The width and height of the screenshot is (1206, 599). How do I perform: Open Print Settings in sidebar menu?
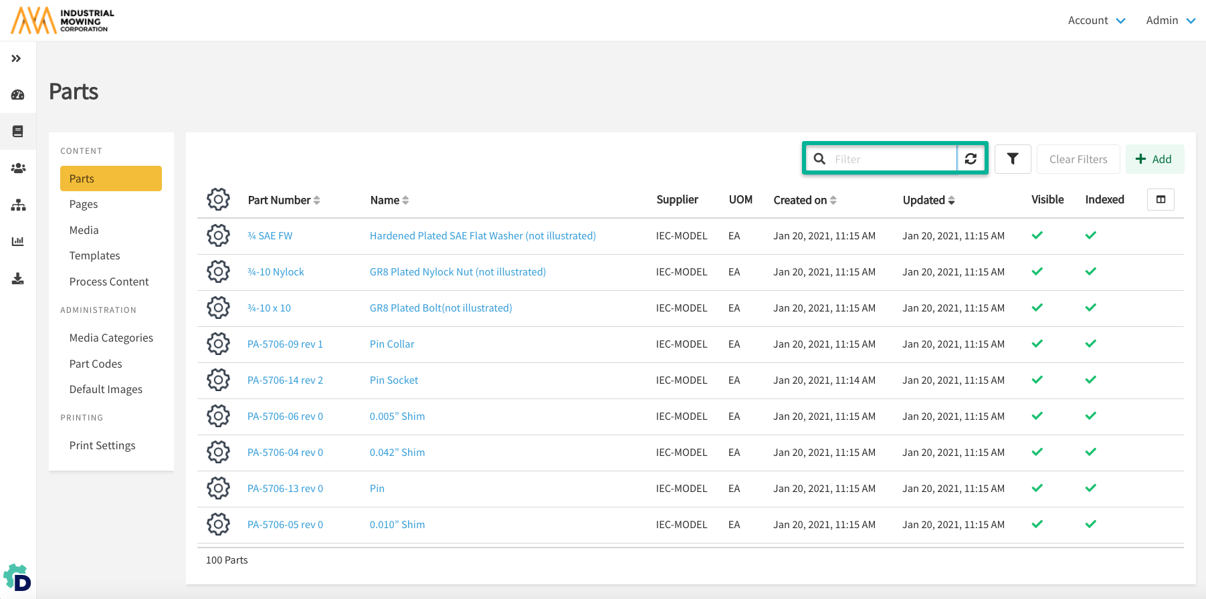coord(102,446)
